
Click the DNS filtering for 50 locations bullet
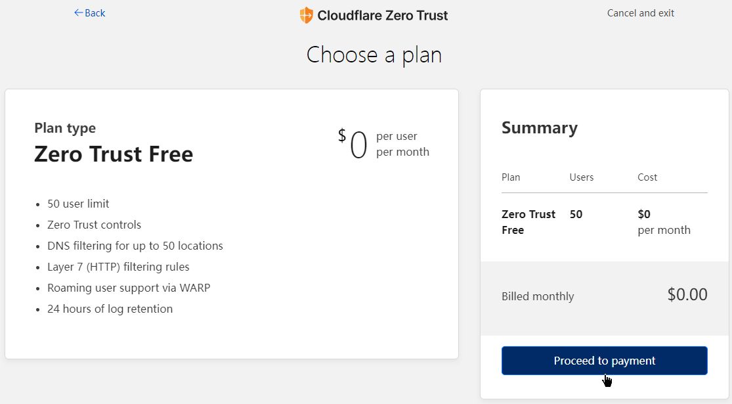[135, 246]
